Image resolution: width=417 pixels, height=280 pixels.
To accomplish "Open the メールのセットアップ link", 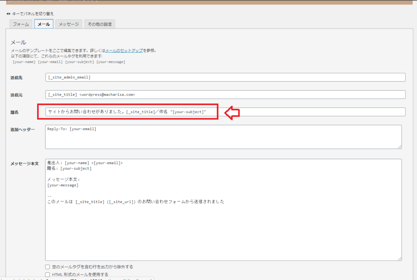I will coord(124,51).
